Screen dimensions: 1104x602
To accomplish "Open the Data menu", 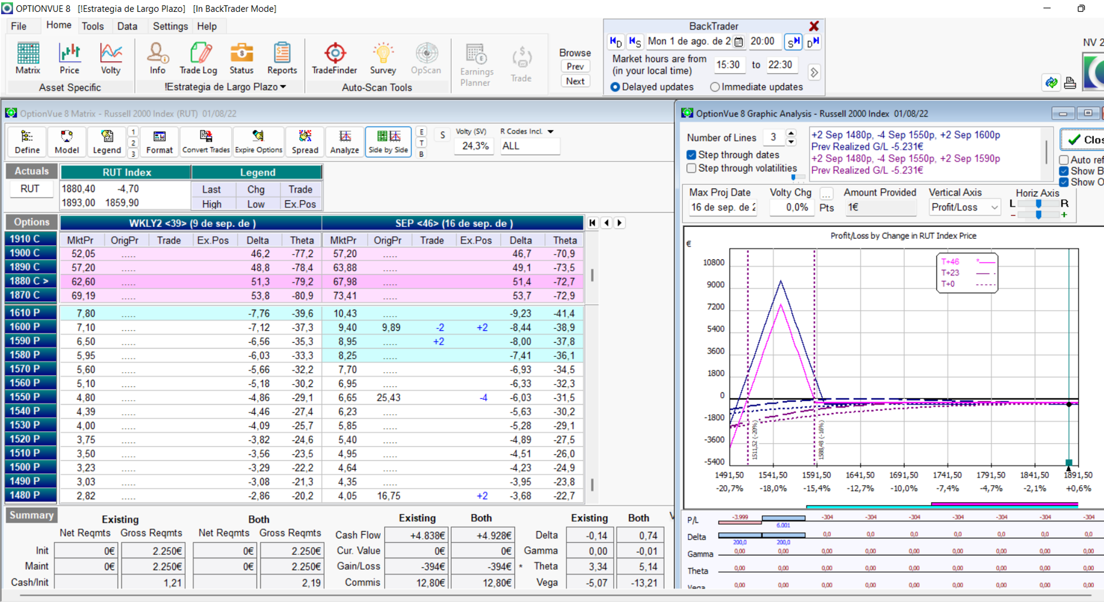I will coord(127,26).
